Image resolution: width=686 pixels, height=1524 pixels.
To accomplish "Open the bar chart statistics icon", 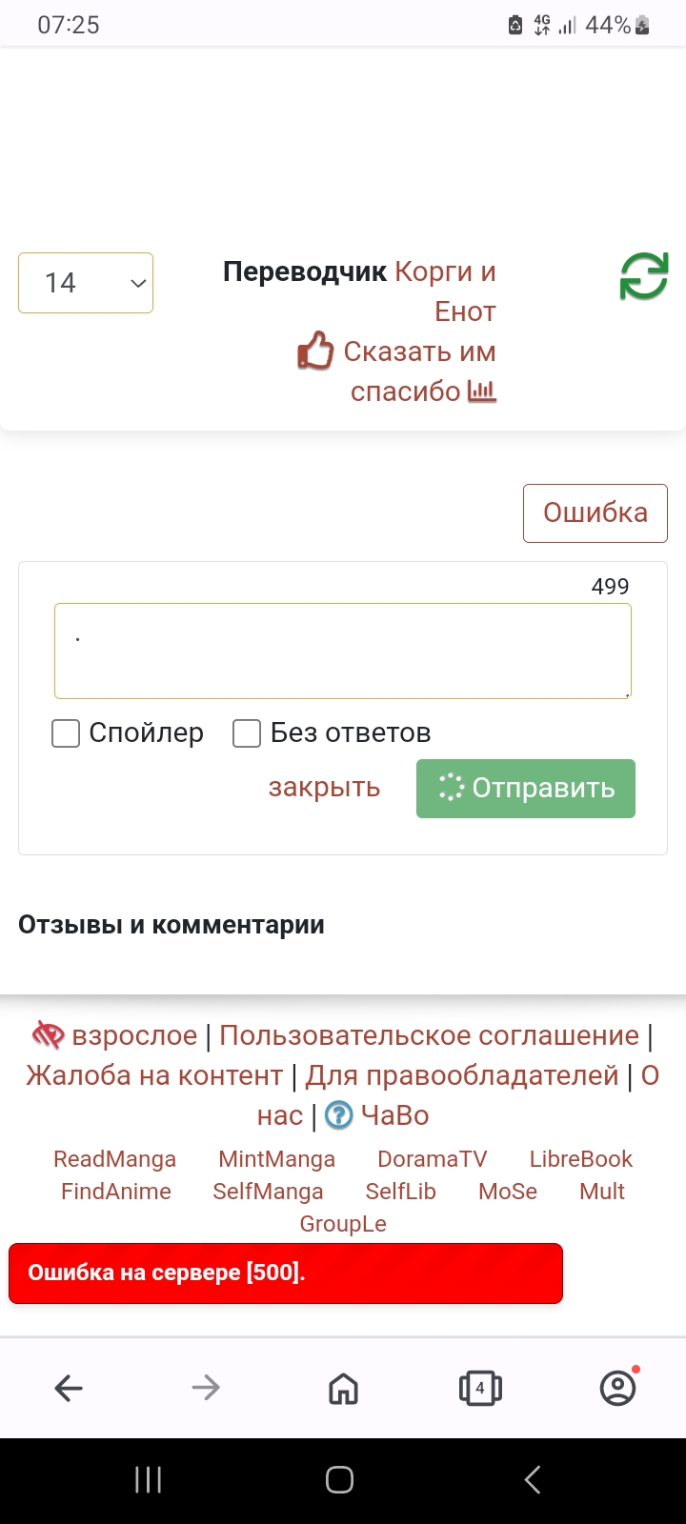I will [x=482, y=391].
